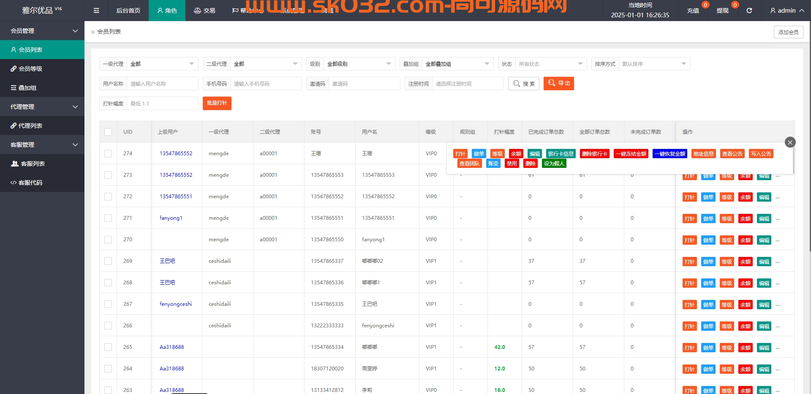Click the magnifier search button
Screen dimensions: 811x394
point(524,84)
